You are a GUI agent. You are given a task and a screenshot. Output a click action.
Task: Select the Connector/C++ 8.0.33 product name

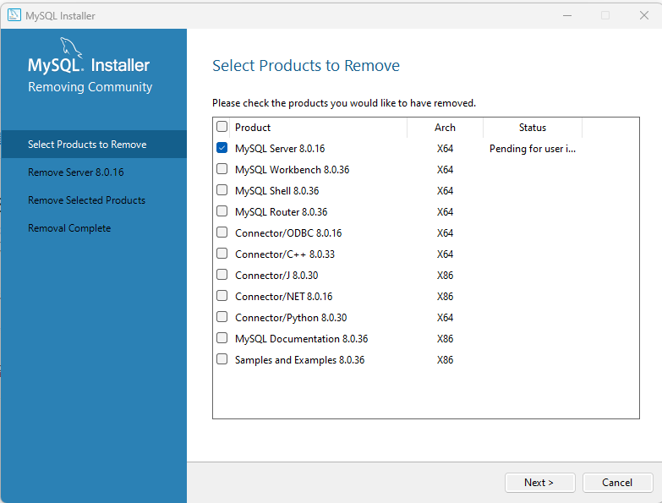pyautogui.click(x=285, y=254)
